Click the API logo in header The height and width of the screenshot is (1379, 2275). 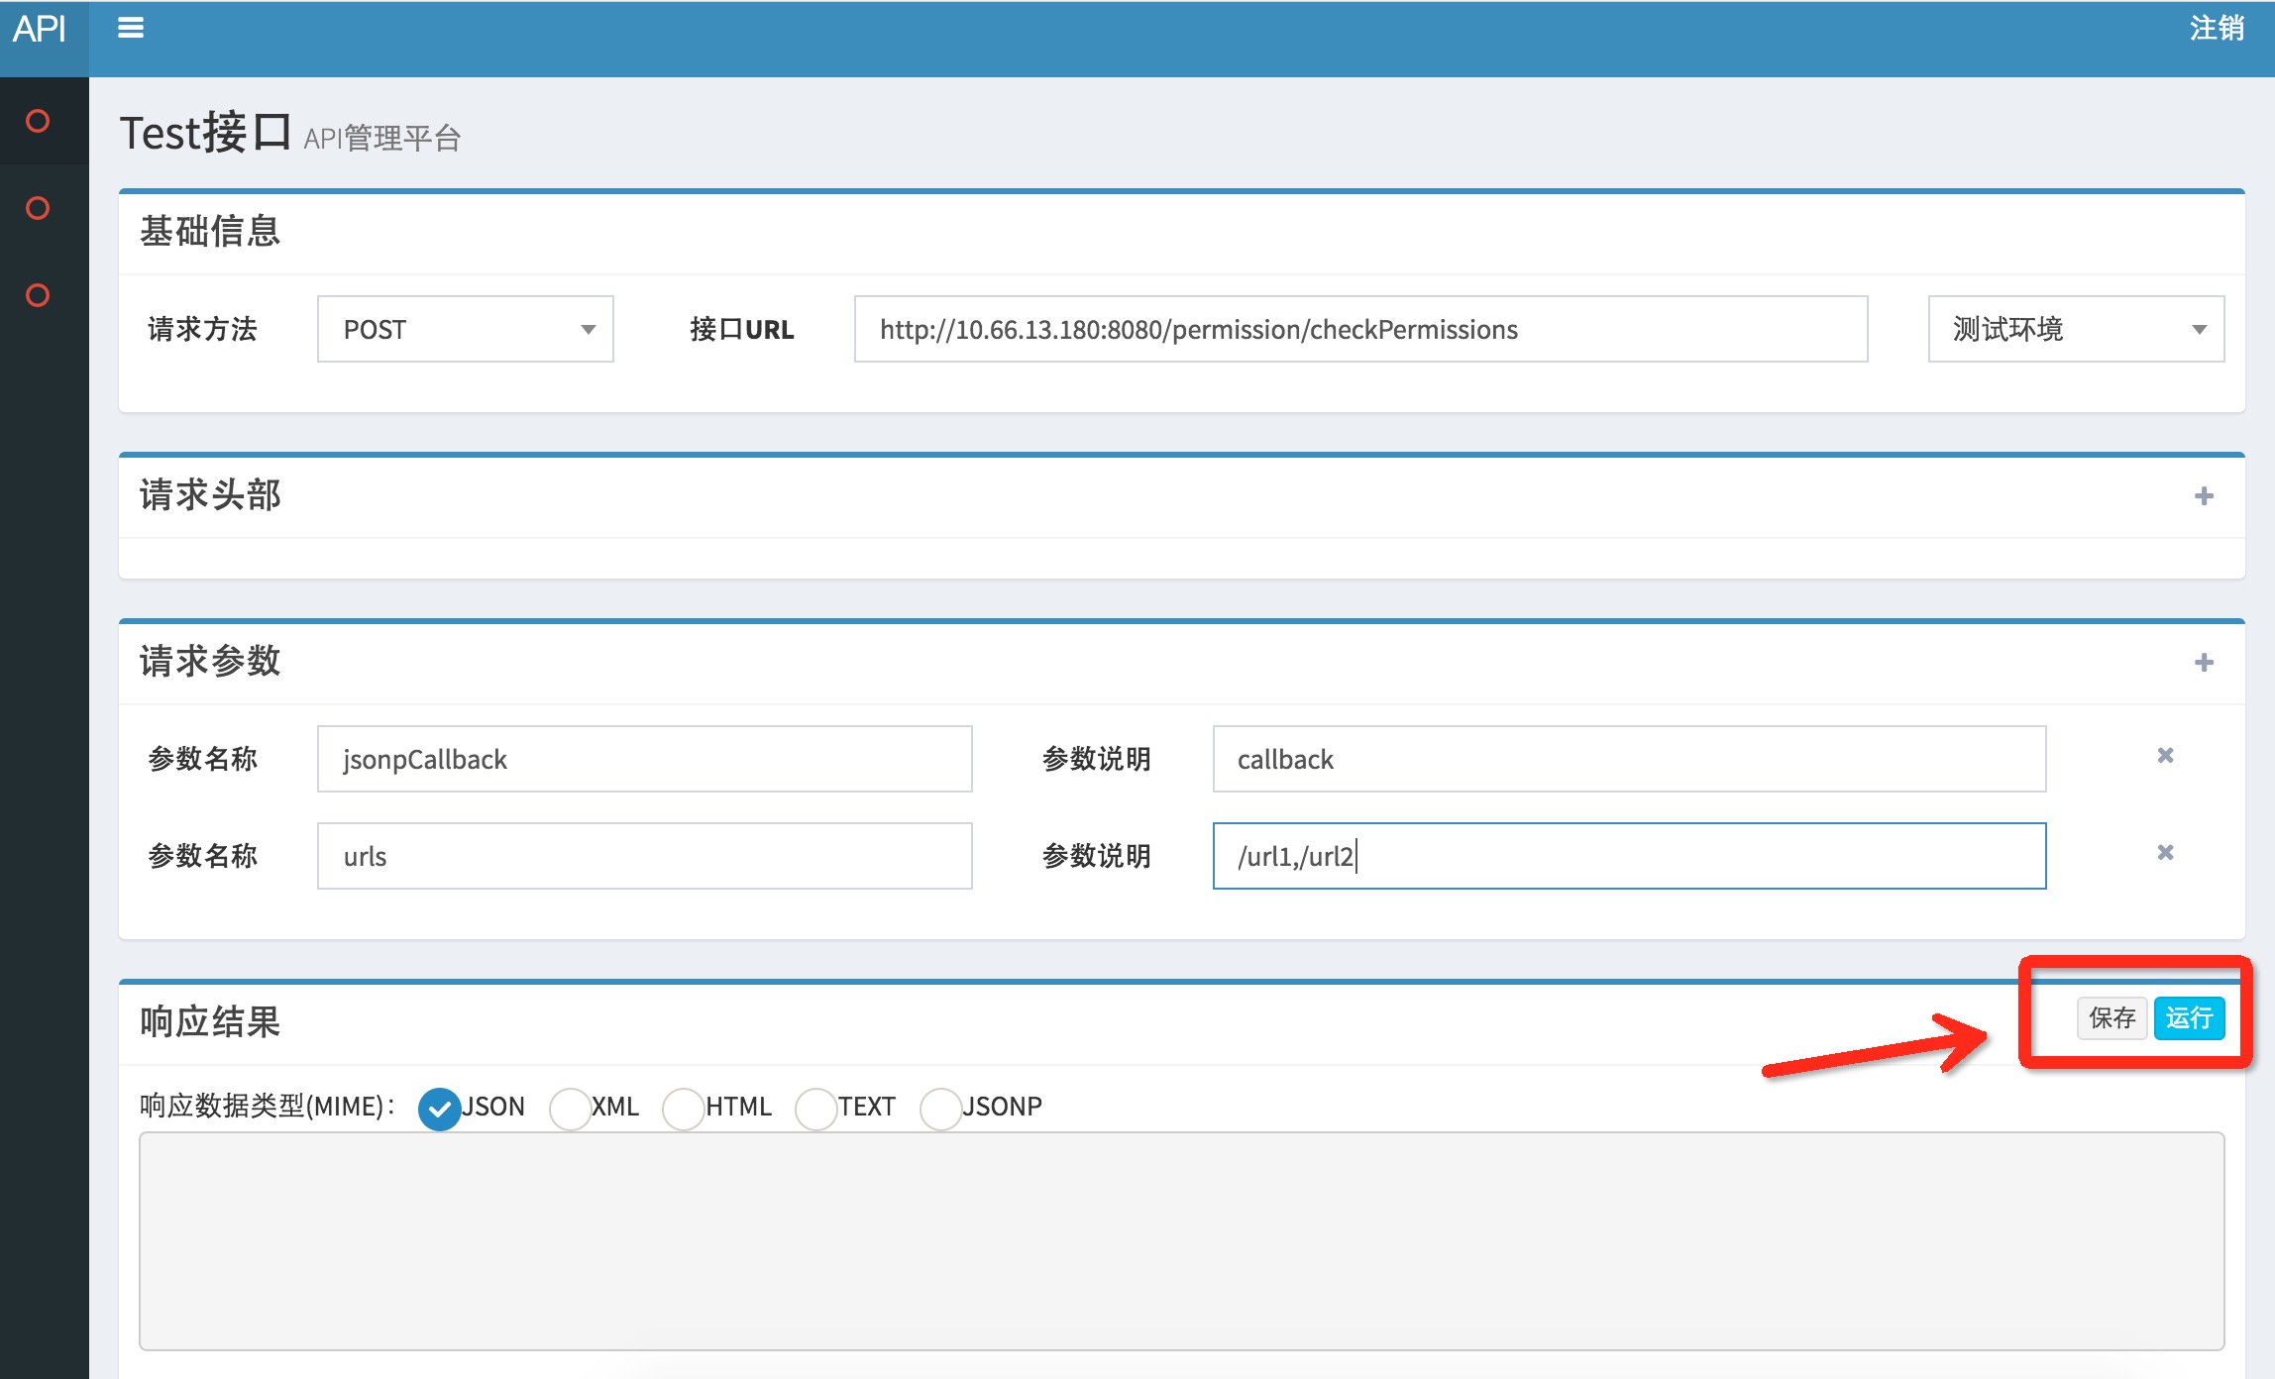point(40,29)
